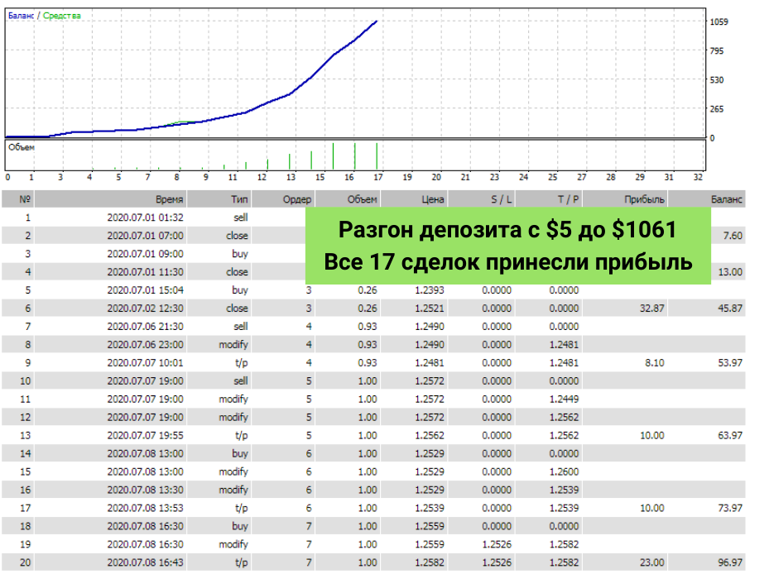Screen dimensions: 769x574
Task: Click price 1.2521 in row 6
Action: coord(429,308)
